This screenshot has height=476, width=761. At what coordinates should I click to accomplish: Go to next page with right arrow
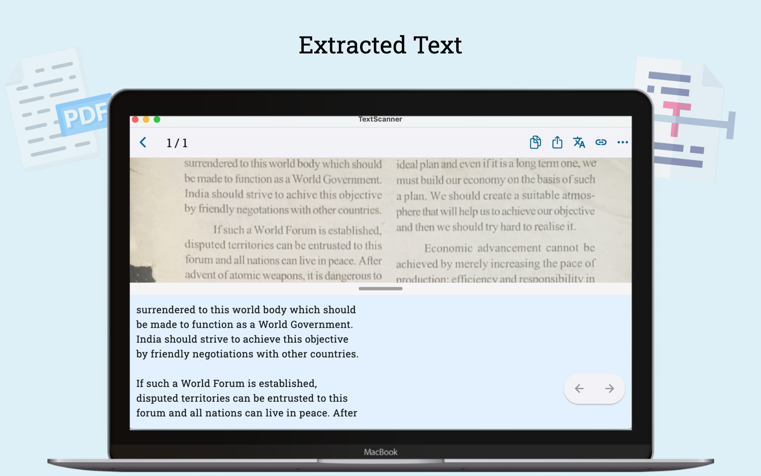point(609,388)
